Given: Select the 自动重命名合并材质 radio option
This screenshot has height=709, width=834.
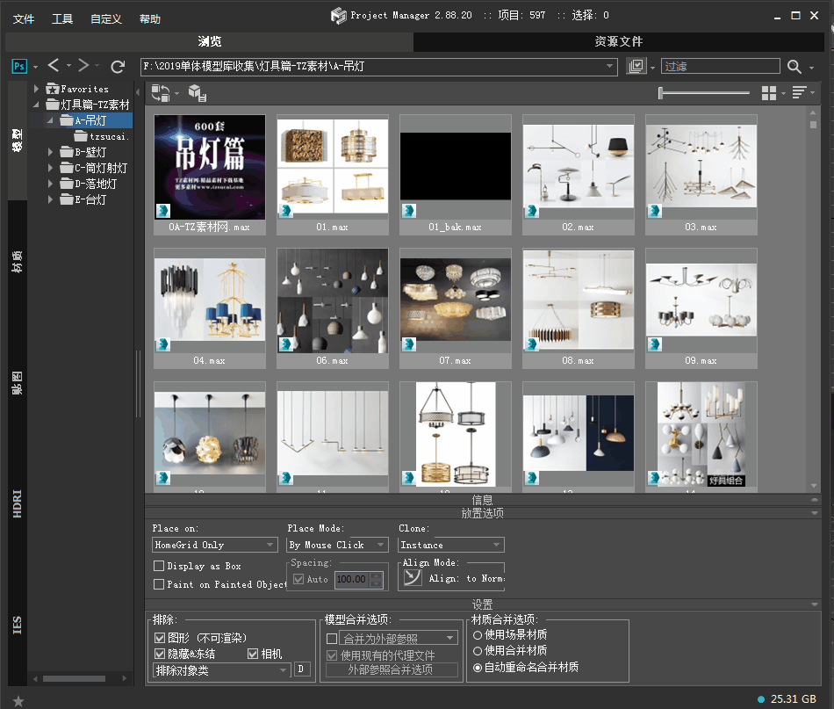Looking at the screenshot, I should tap(478, 668).
